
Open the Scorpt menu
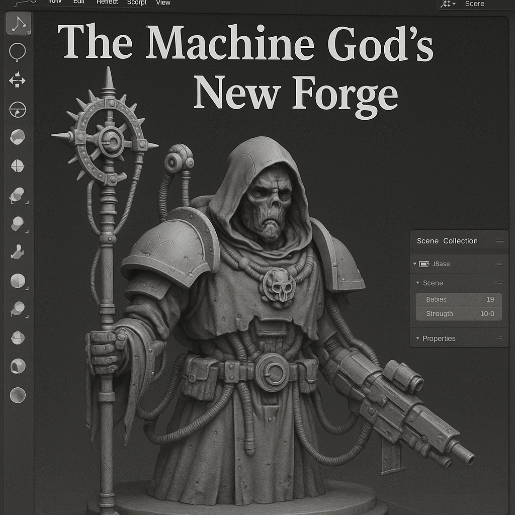[x=137, y=3]
